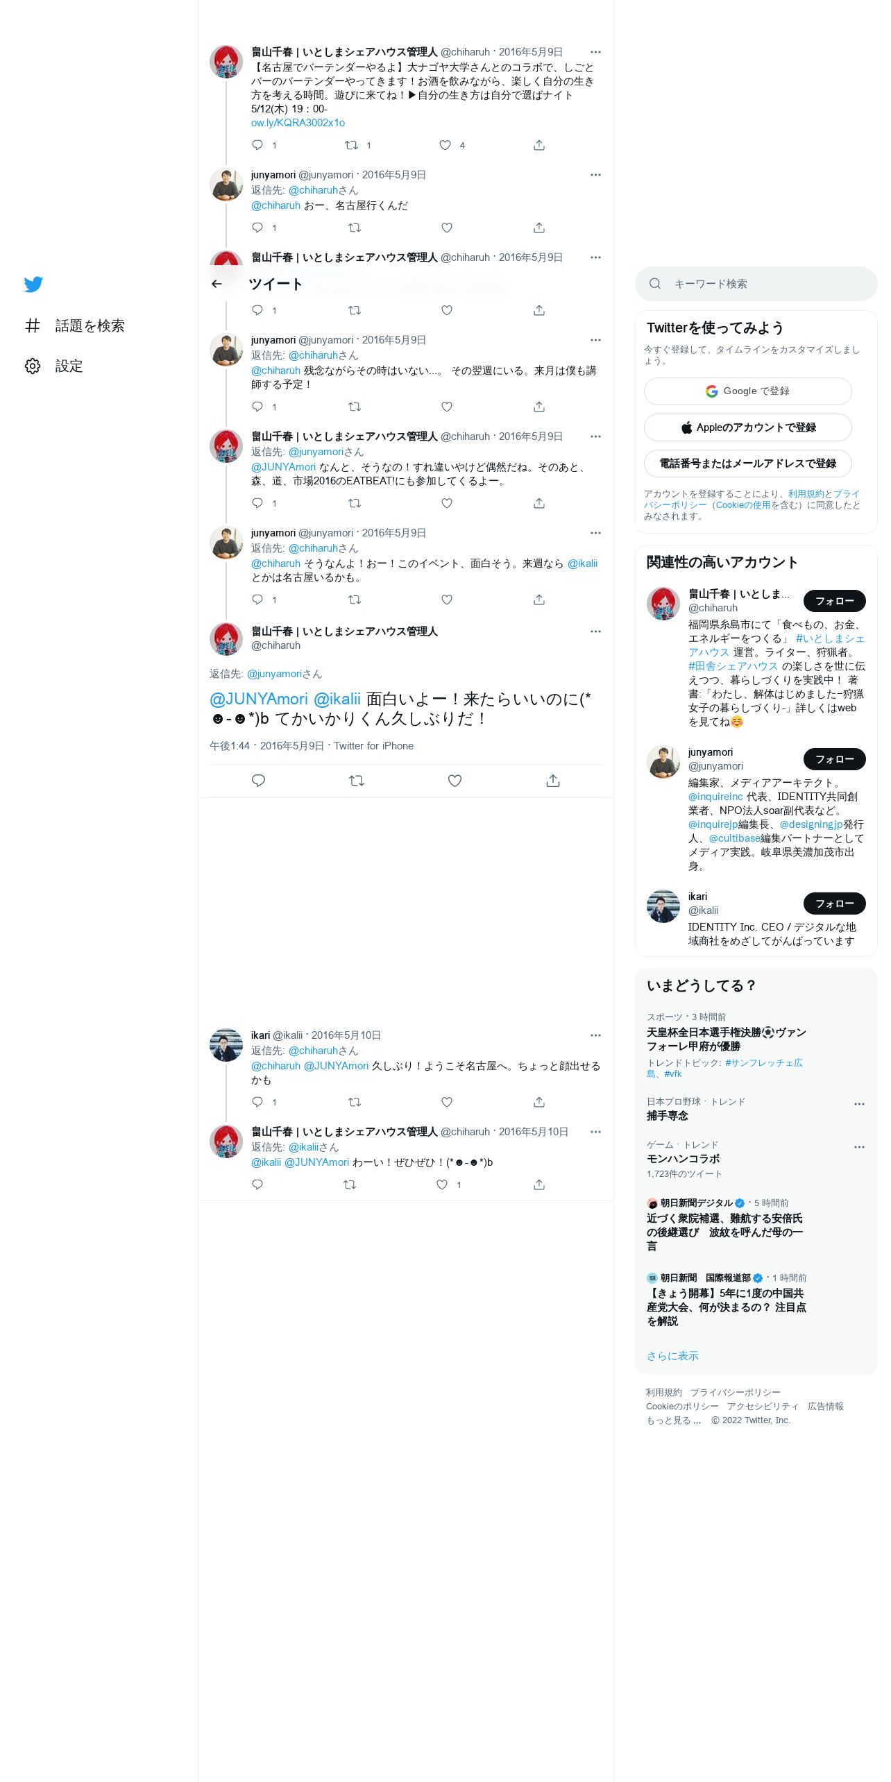891x1782 pixels.
Task: Register with Google で登録 button
Action: tap(747, 391)
